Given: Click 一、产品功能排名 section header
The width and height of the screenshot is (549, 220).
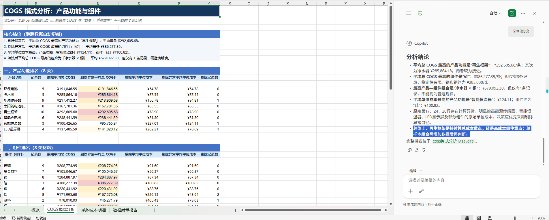Looking at the screenshot, I should pyautogui.click(x=111, y=71).
